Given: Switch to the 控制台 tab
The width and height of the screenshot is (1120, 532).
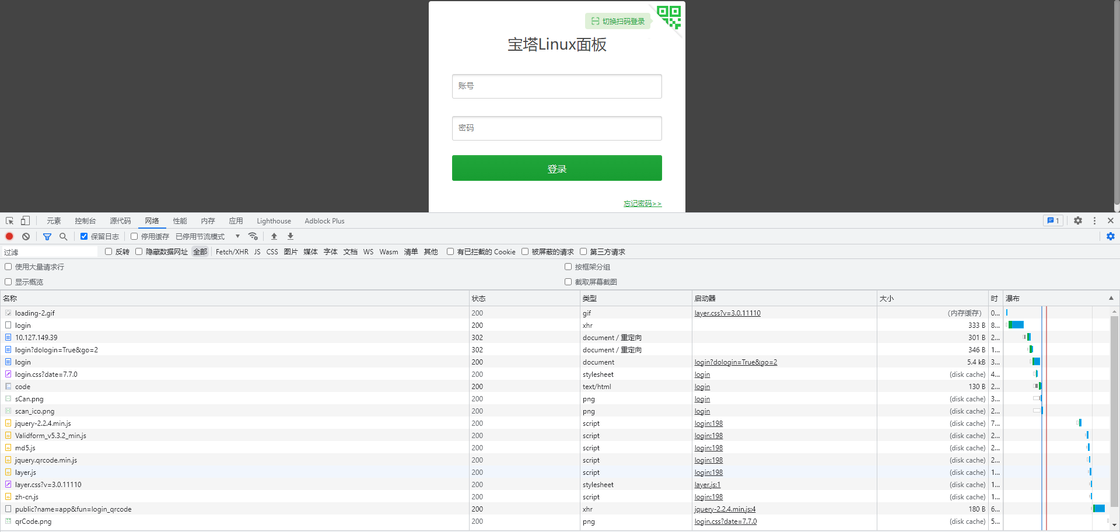Looking at the screenshot, I should [x=85, y=220].
